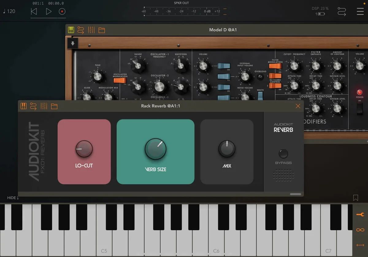Open mixer sliders icon in Model D header
The image size is (368, 257).
91,30
